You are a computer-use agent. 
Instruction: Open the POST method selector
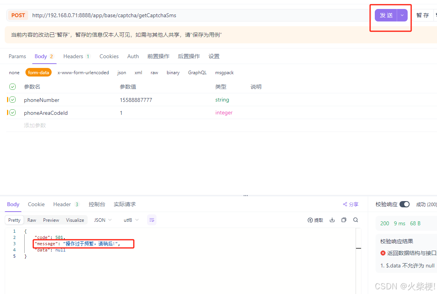(x=18, y=15)
